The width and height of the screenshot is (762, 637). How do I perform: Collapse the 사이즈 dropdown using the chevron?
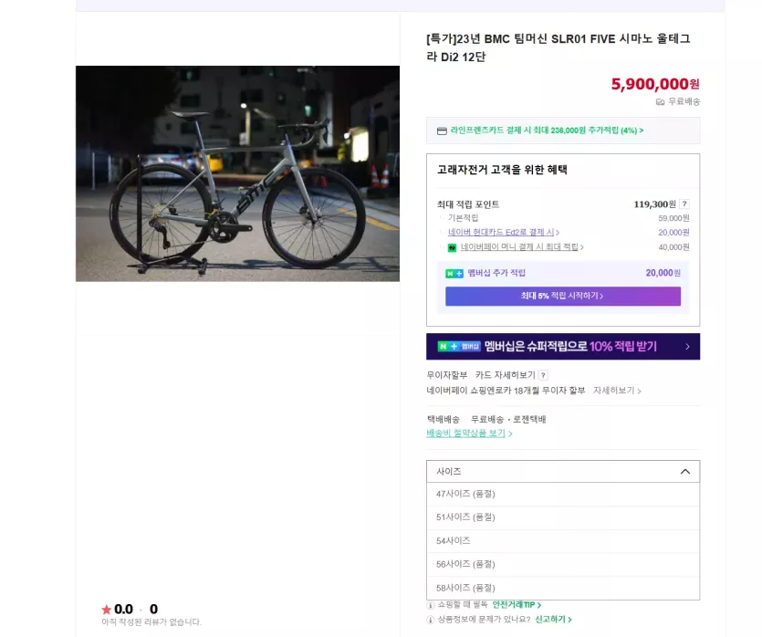pos(685,471)
